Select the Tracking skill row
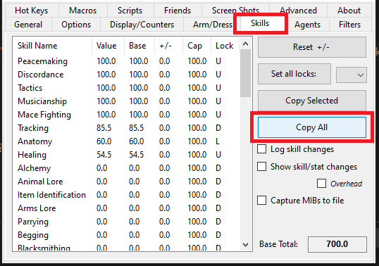Viewport: 379px width, 266px height. point(126,128)
